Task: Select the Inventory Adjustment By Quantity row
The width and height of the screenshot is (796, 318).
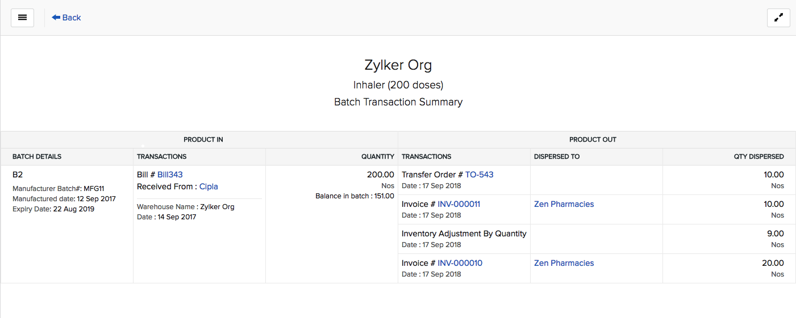Action: (464, 234)
